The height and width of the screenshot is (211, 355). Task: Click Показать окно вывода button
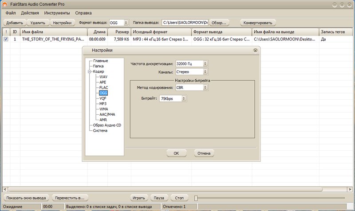26,198
